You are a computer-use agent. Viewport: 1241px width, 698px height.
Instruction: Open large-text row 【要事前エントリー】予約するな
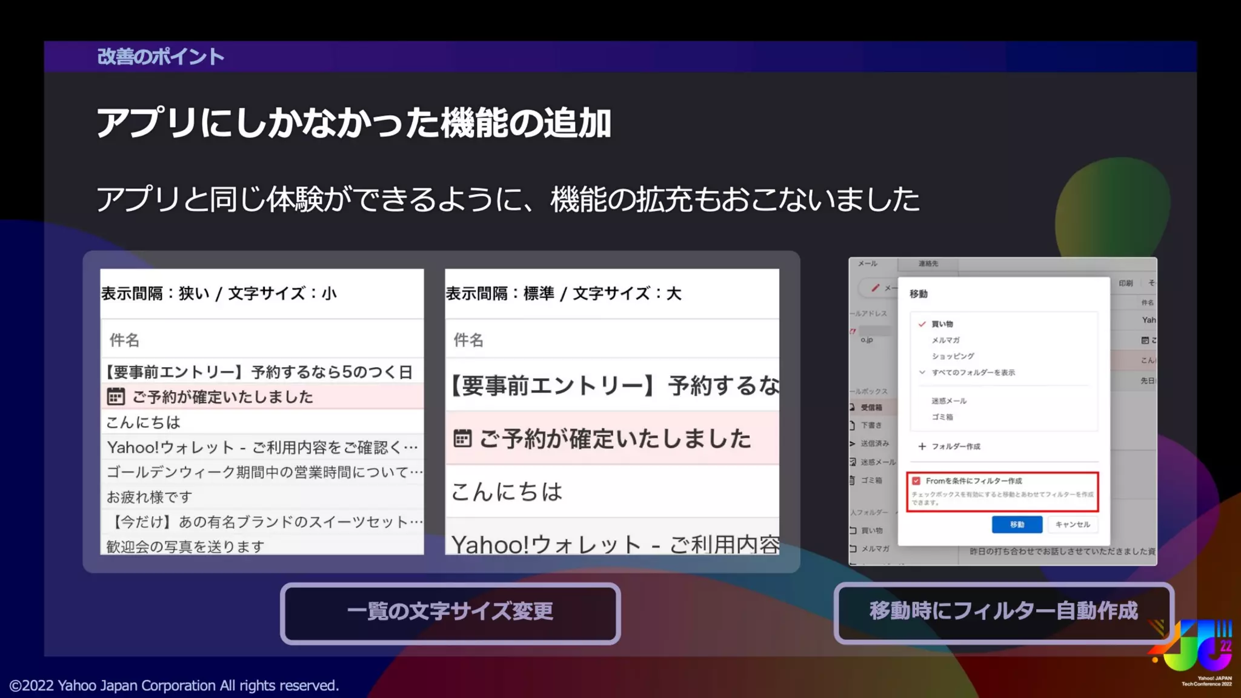[x=612, y=385]
